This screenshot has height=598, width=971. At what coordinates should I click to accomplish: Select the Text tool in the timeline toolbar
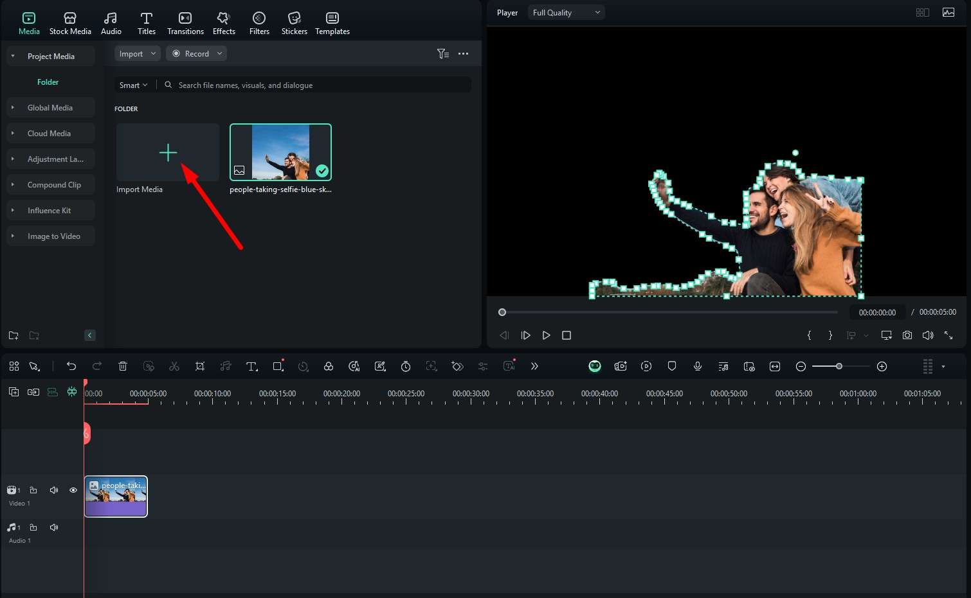(251, 366)
